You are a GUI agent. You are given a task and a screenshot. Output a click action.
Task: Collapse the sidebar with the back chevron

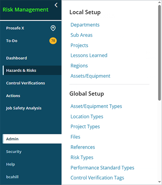pyautogui.click(x=56, y=5)
